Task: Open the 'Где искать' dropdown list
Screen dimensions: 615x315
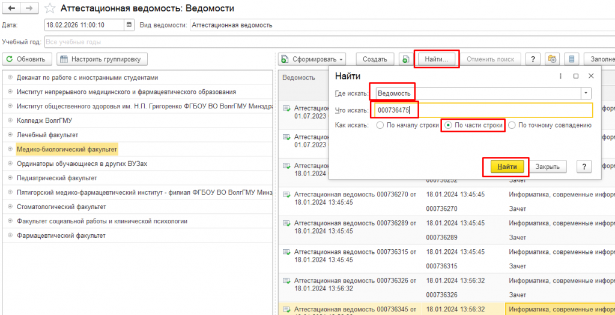Action: pyautogui.click(x=586, y=93)
